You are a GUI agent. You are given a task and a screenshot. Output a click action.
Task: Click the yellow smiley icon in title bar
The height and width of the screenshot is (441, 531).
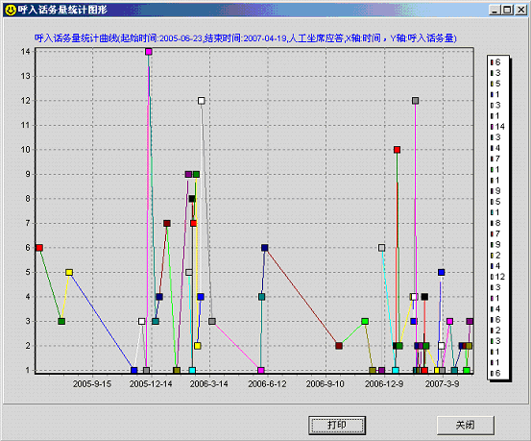[11, 10]
